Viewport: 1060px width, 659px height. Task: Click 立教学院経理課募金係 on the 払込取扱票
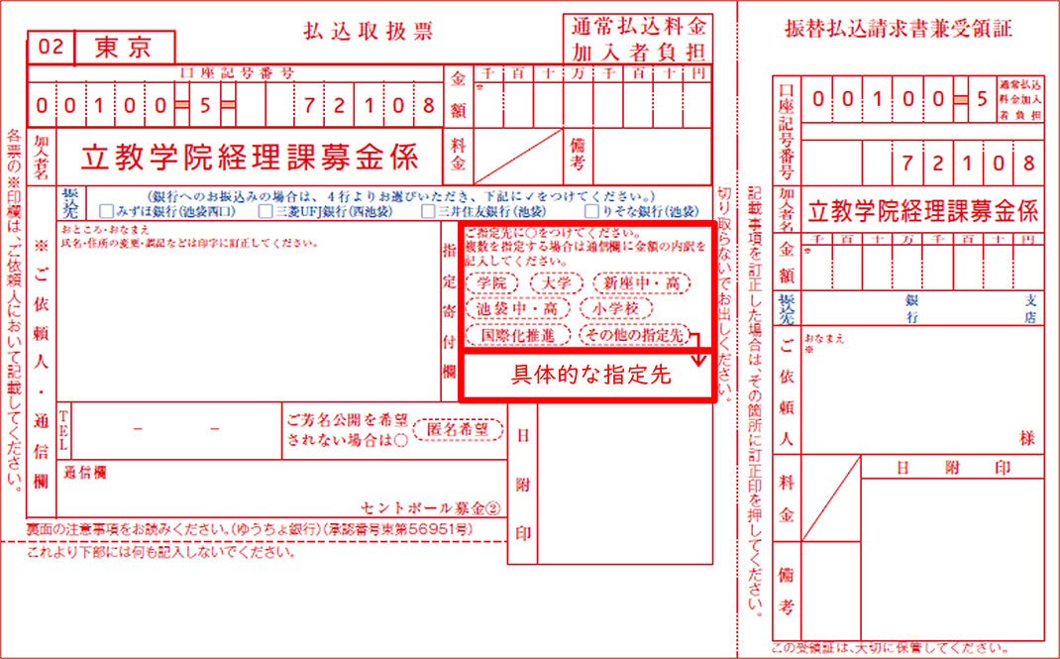point(250,157)
